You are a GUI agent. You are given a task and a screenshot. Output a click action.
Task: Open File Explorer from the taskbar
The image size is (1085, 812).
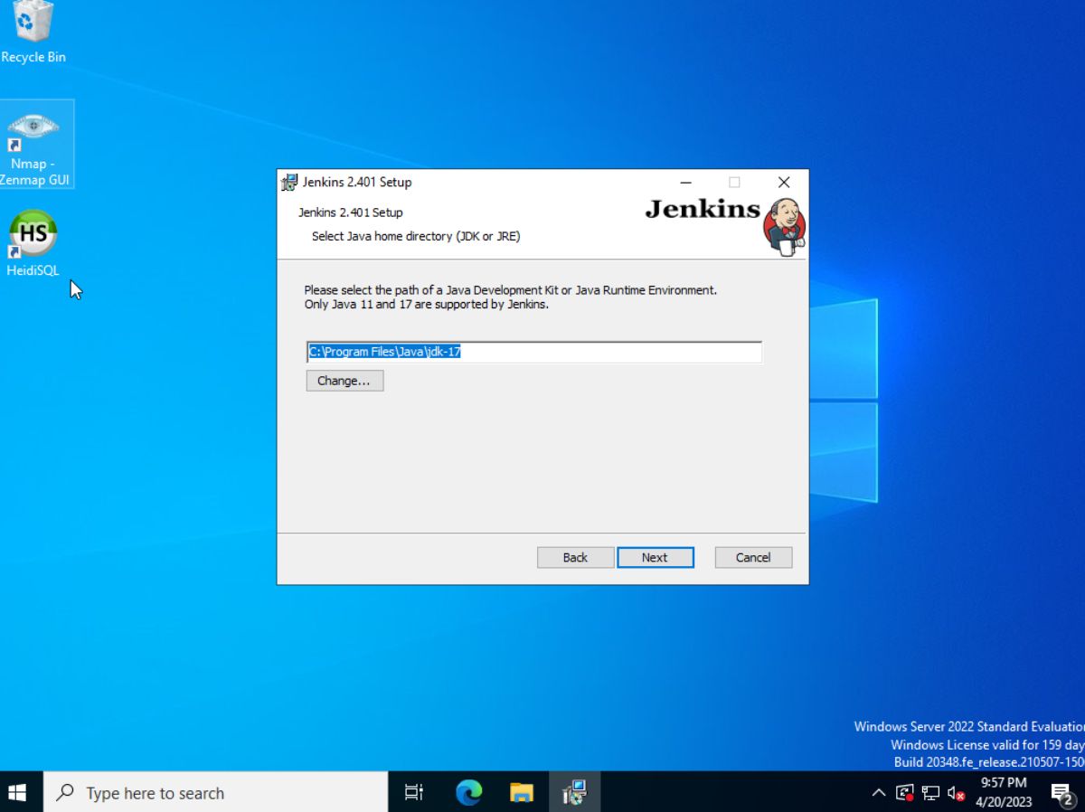click(x=522, y=792)
